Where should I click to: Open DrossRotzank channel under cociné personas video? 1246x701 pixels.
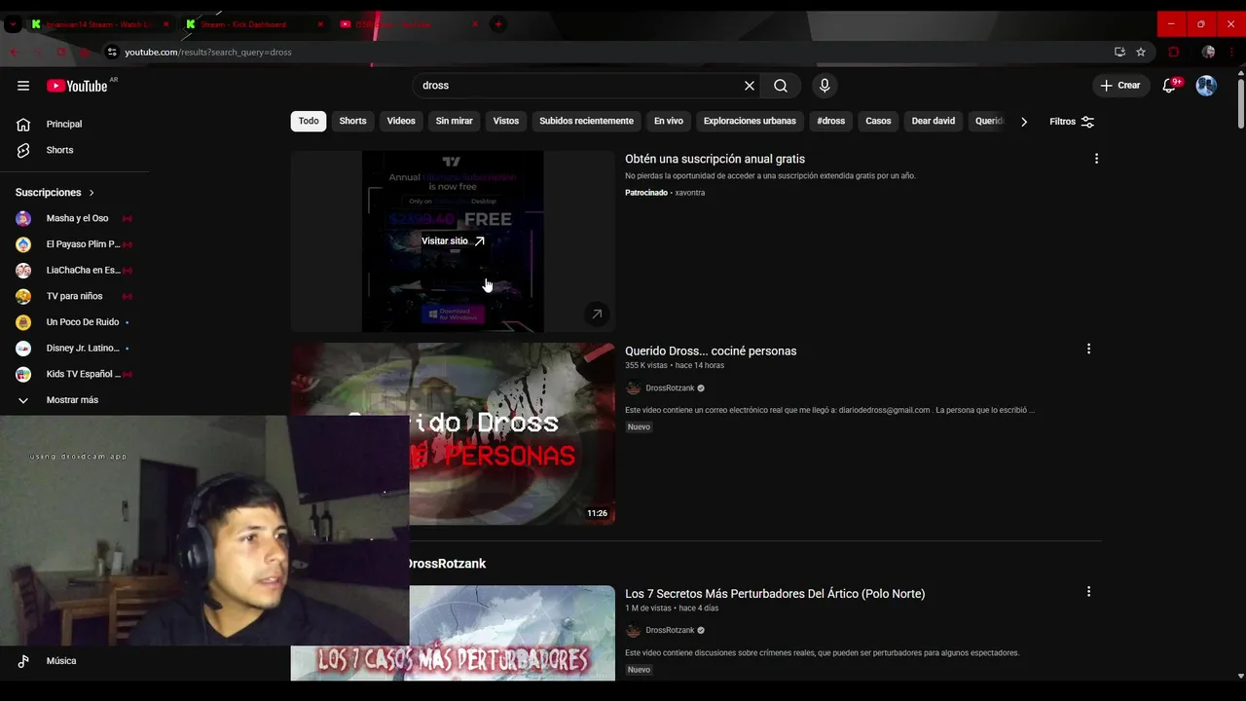[x=670, y=387]
